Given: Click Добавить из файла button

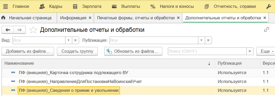Looking at the screenshot, I should 28,51.
